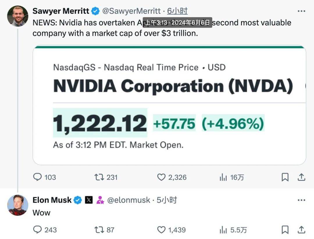
Task: Share Sawyer Merritt's Nvidia post
Action: [301, 177]
